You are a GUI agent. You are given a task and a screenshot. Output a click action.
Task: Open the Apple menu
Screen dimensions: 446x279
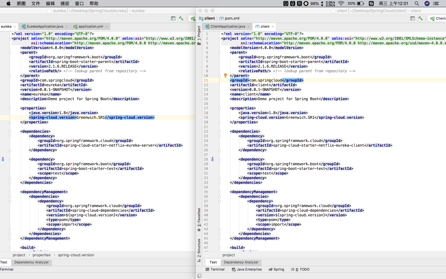click(x=8, y=3)
